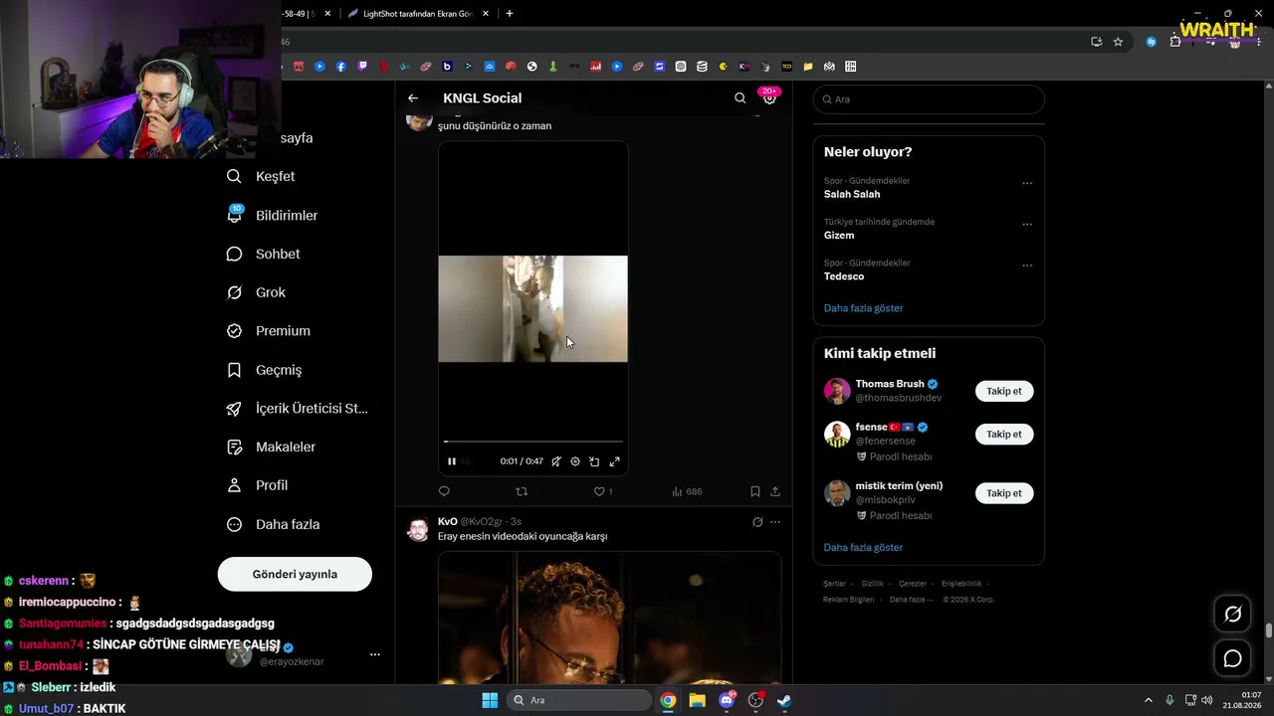
Task: Open Steam from the taskbar
Action: click(784, 700)
